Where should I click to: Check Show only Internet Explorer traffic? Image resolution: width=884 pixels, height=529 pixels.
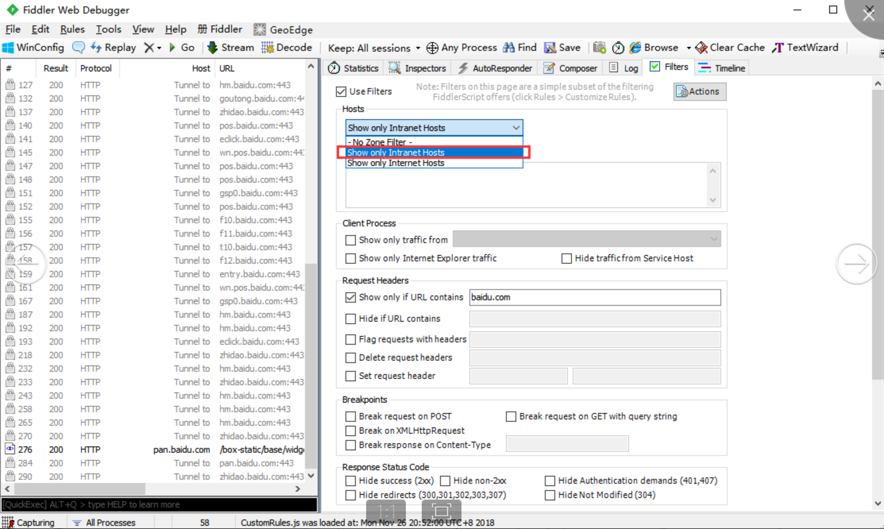click(x=350, y=258)
